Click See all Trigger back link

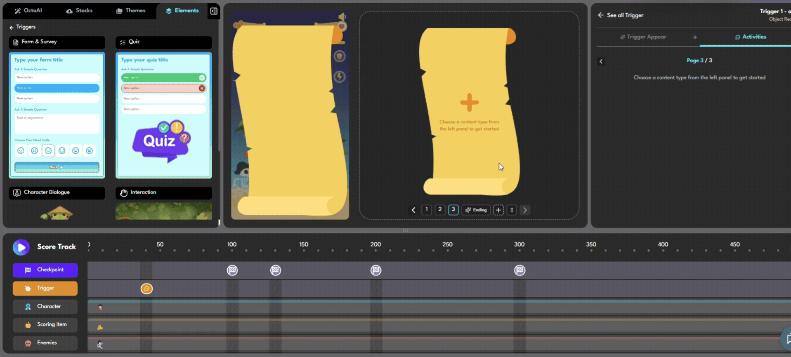click(621, 15)
